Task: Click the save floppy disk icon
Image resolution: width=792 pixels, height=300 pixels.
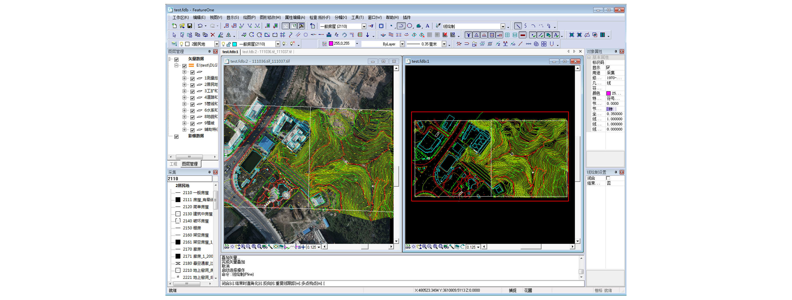Action: coord(190,26)
